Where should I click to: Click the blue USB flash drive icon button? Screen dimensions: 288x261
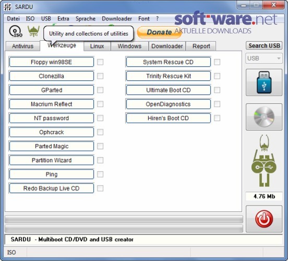pyautogui.click(x=264, y=82)
